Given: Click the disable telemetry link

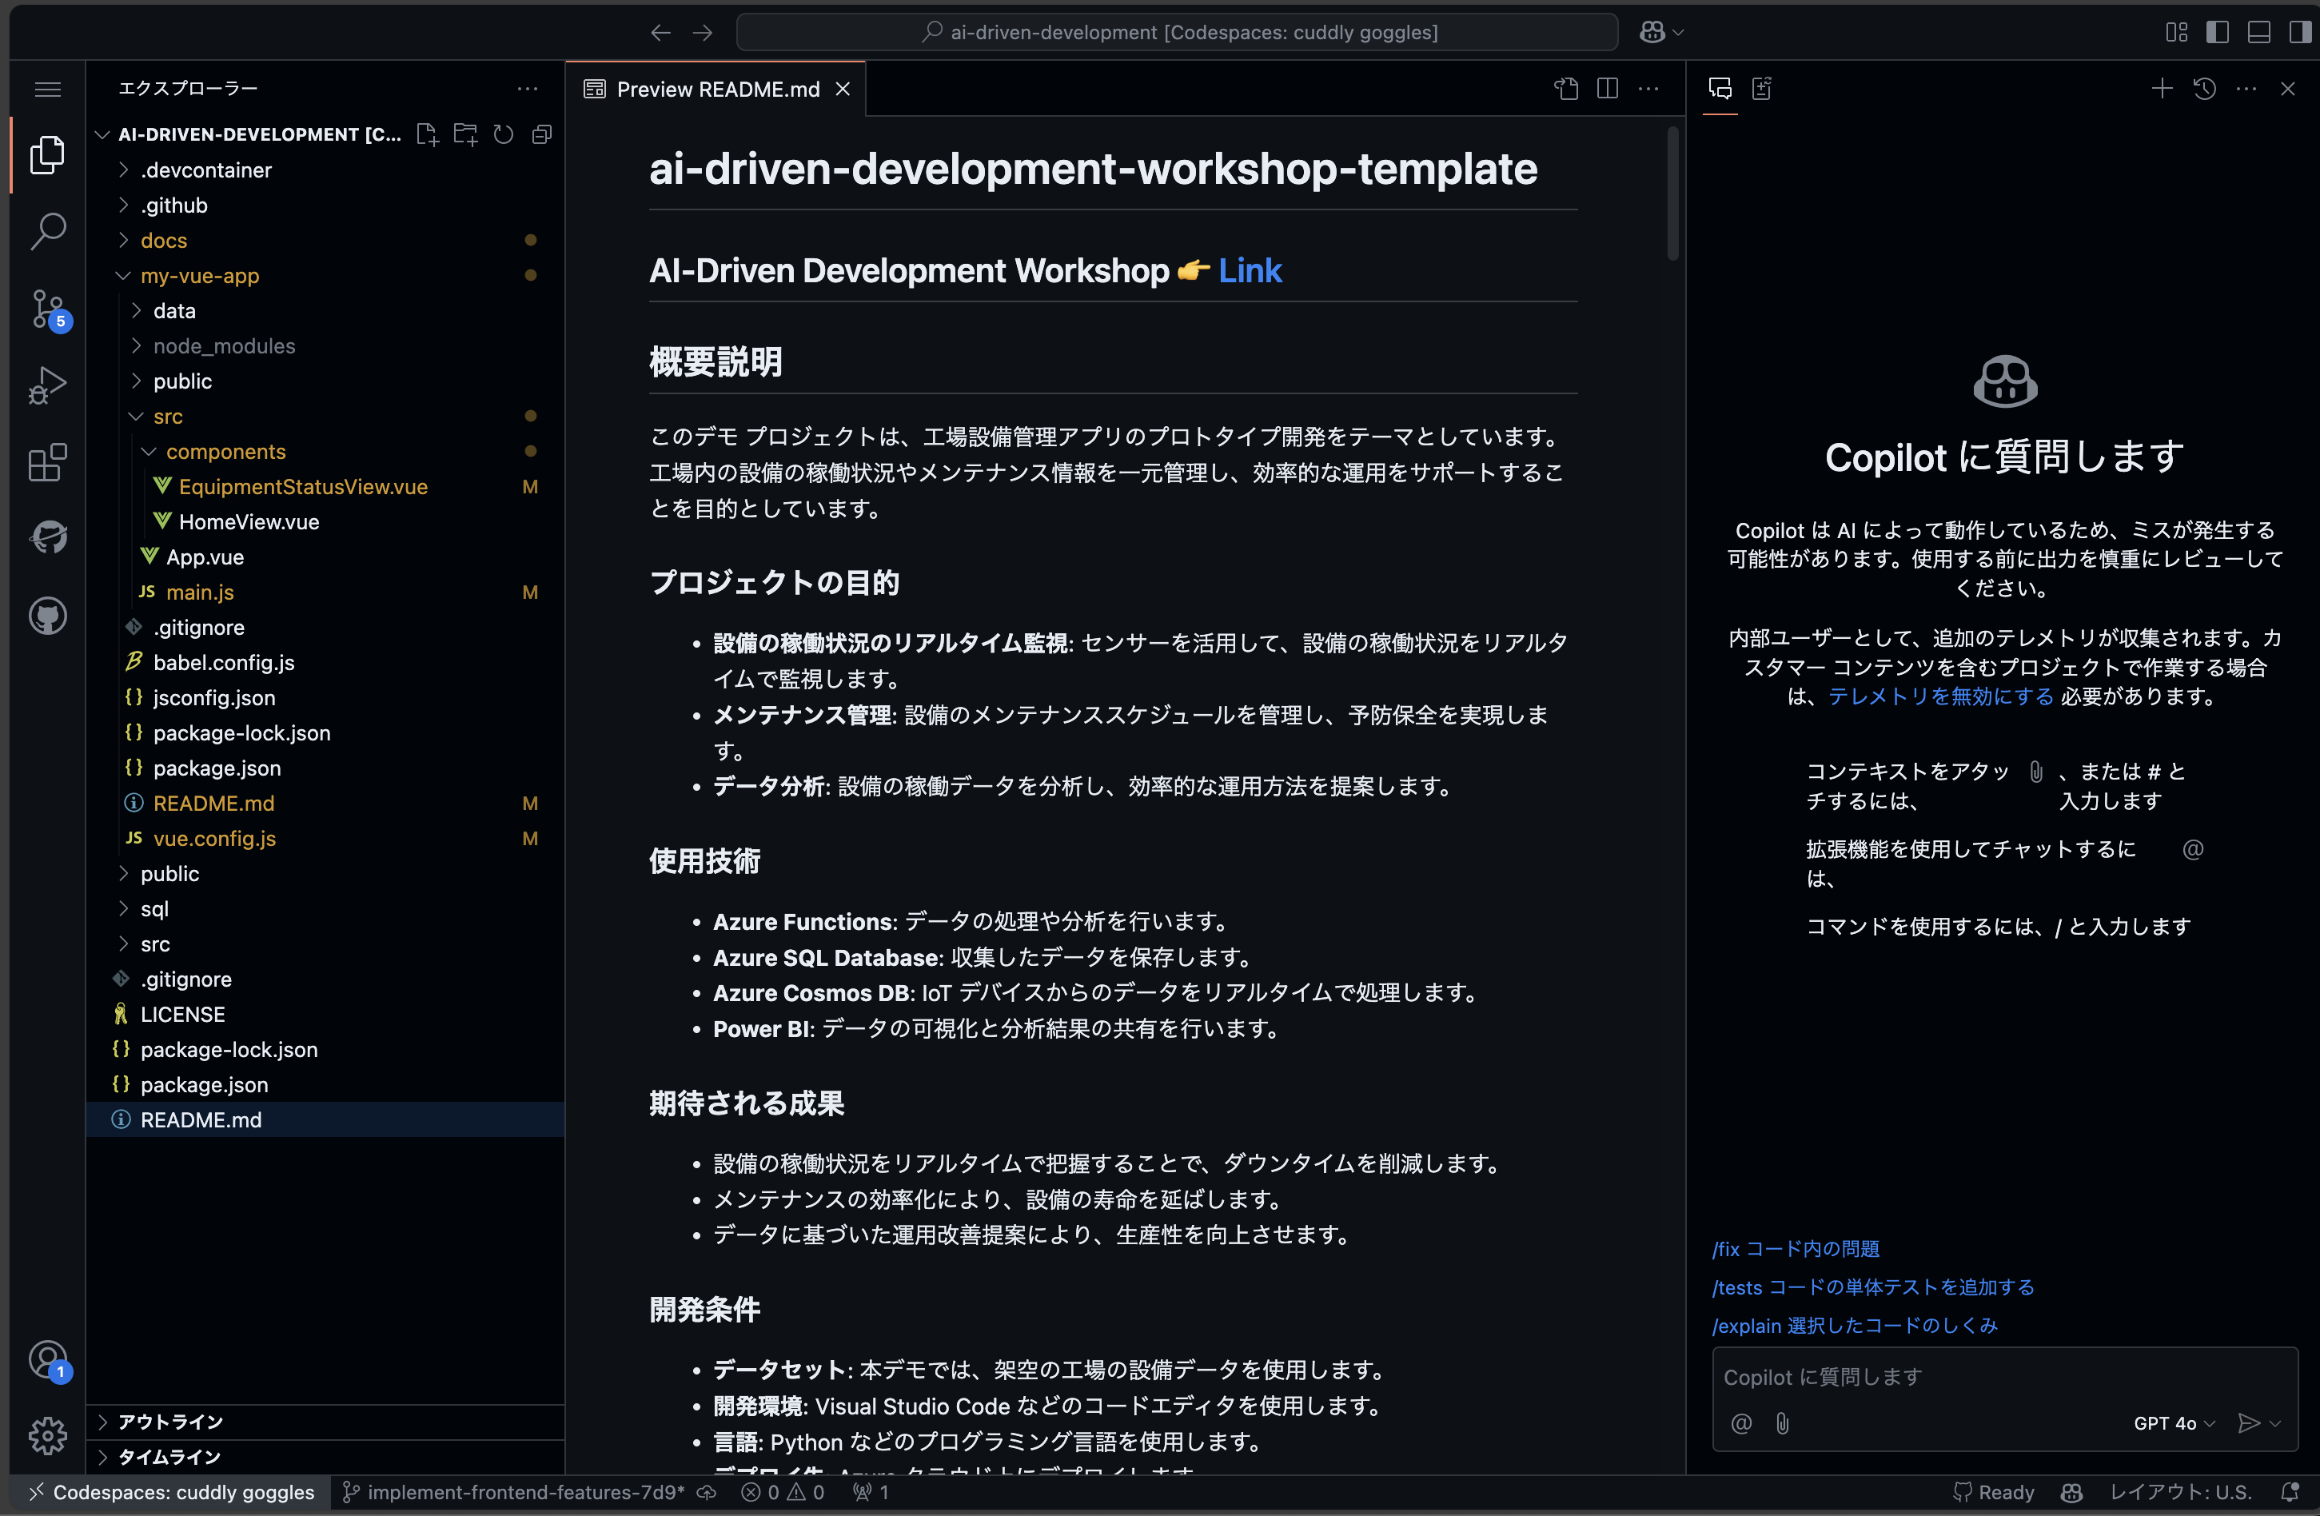Looking at the screenshot, I should click(1939, 696).
